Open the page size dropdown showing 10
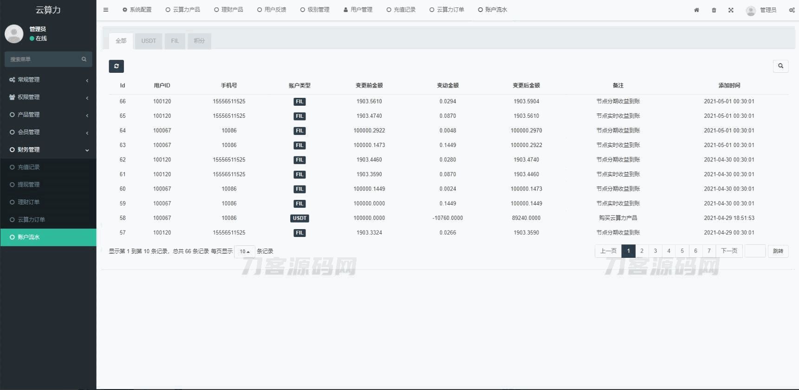The height and width of the screenshot is (390, 799). pos(245,251)
